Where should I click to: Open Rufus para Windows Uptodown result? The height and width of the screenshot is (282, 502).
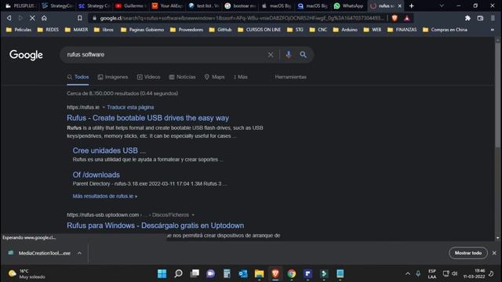click(x=155, y=226)
